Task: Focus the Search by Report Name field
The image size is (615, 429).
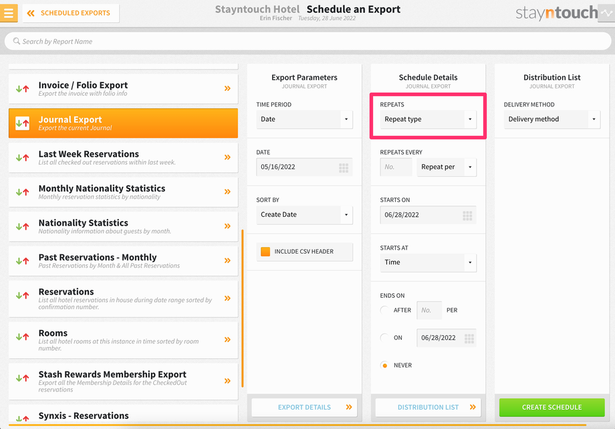Action: coord(307,41)
